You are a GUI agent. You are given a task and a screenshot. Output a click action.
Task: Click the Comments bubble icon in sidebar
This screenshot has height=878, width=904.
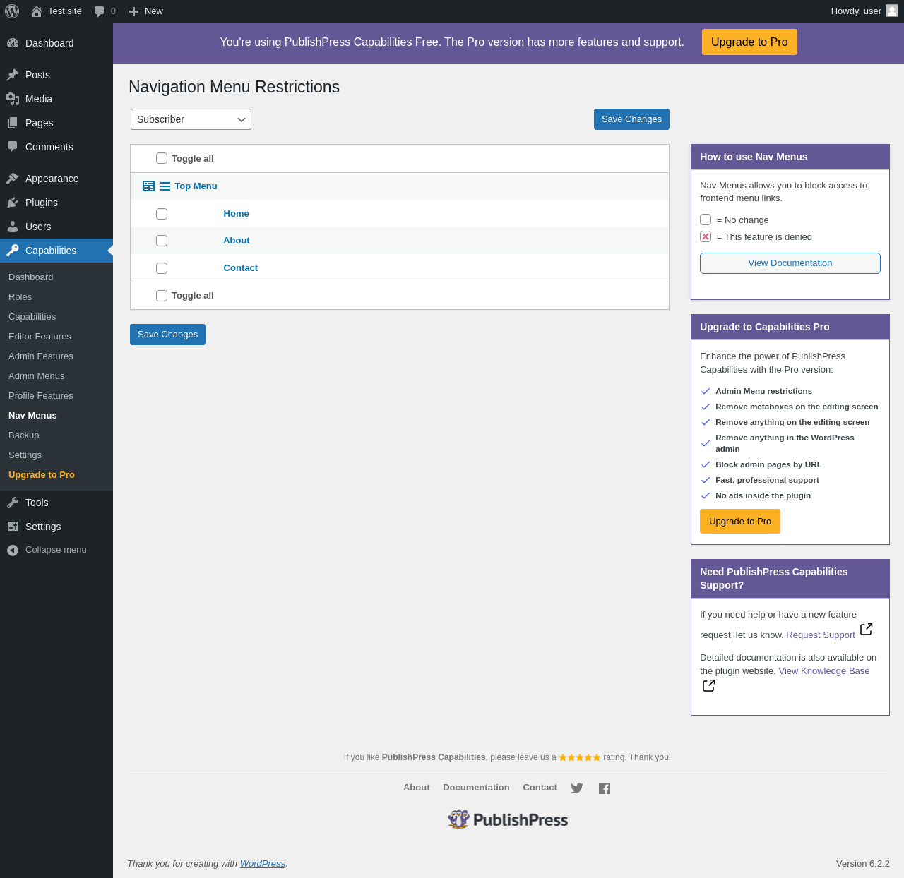[13, 147]
